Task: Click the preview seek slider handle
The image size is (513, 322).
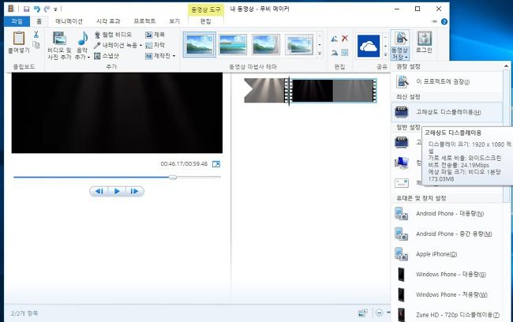Action: pos(172,178)
